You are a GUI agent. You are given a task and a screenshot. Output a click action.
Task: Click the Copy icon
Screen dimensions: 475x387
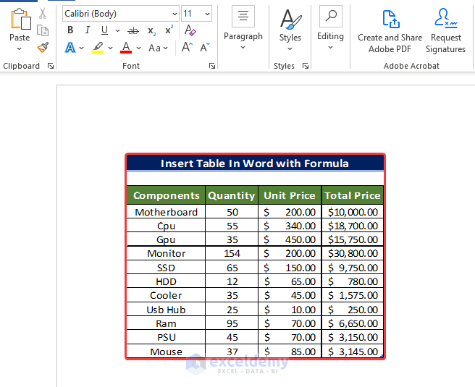pyautogui.click(x=43, y=30)
